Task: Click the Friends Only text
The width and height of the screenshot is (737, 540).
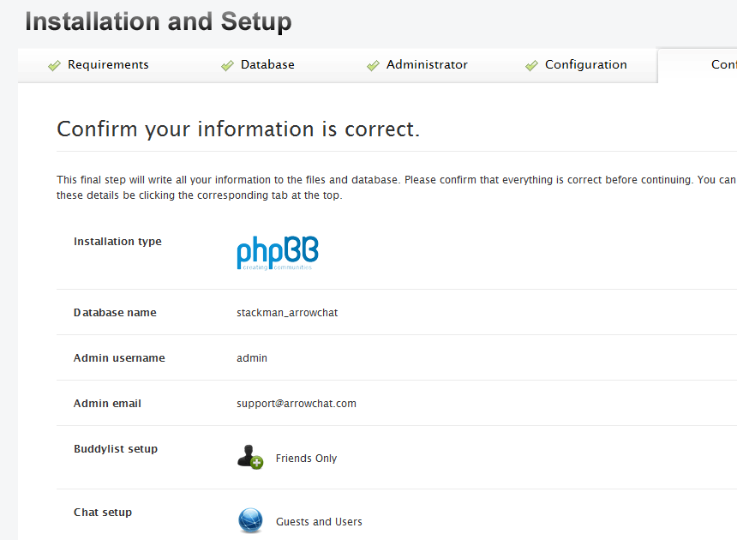Action: click(306, 459)
